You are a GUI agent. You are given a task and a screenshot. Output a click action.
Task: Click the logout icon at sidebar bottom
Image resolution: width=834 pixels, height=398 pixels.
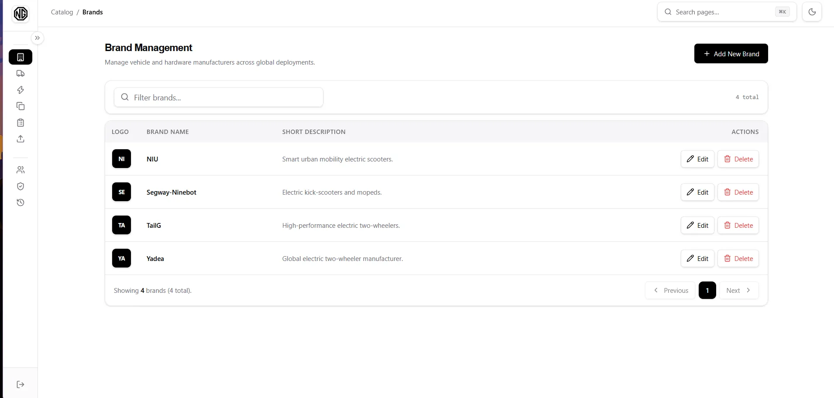click(x=21, y=384)
